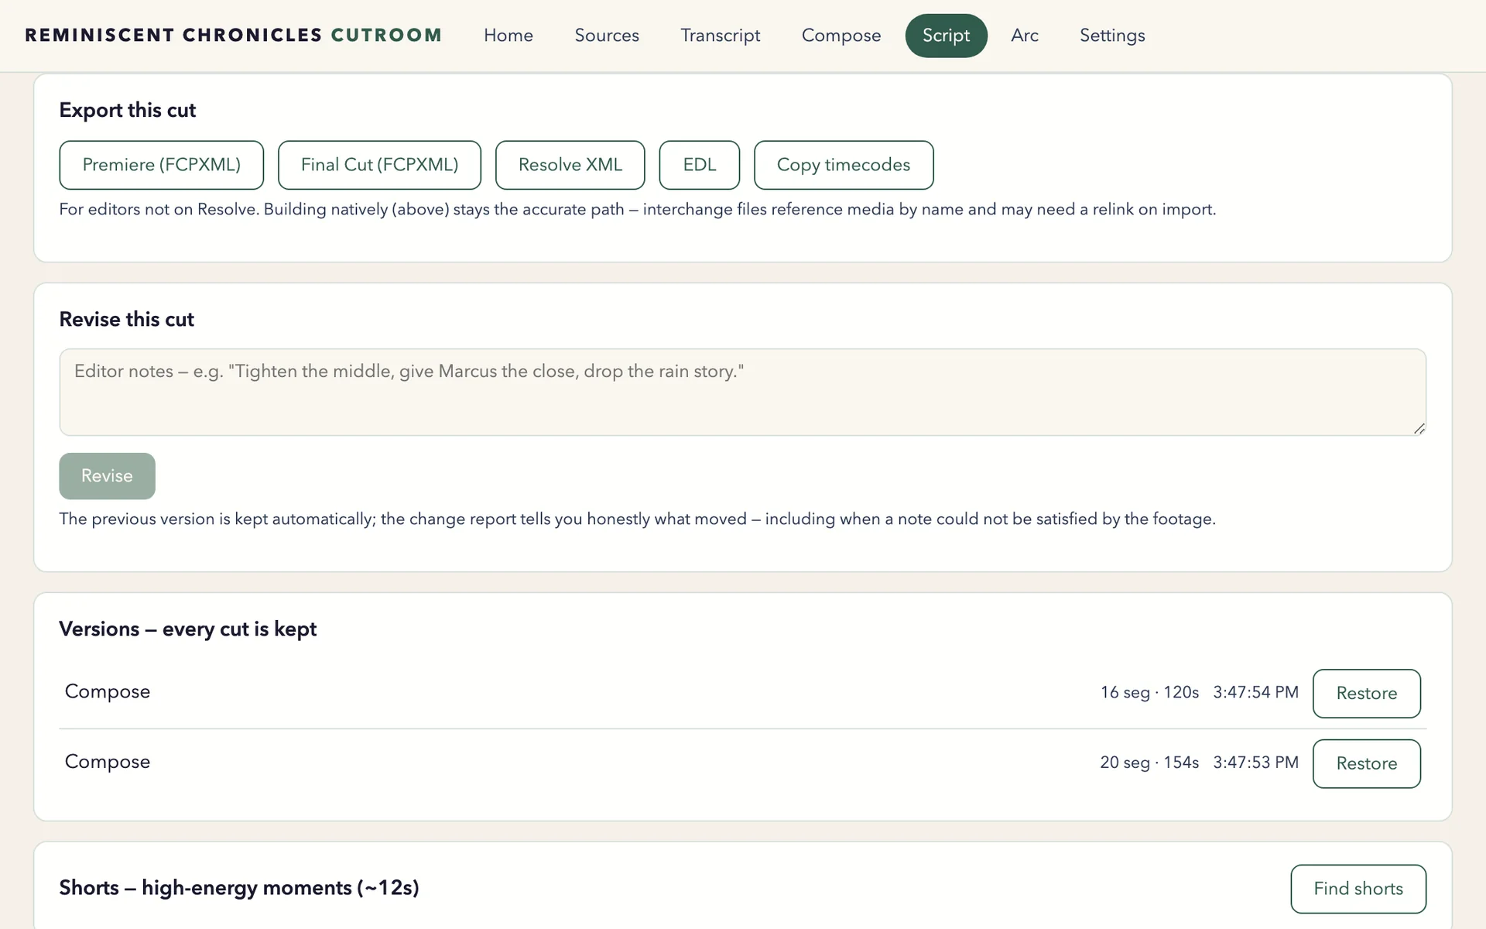Open Settings in the navigation bar
This screenshot has height=929, width=1486.
click(x=1112, y=36)
